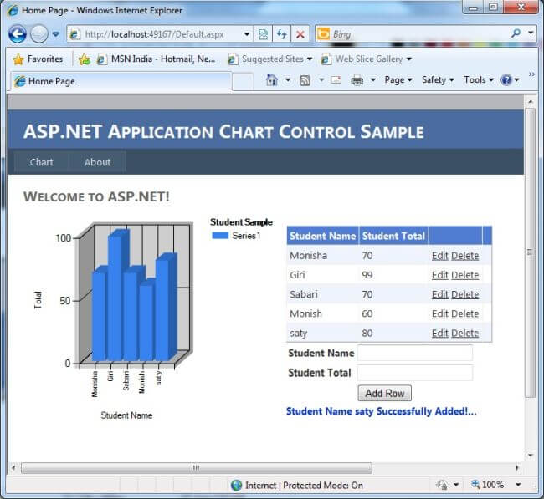Viewport: 544px width, 499px height.
Task: Click the vertical scrollbar thumb
Action: [x=530, y=252]
